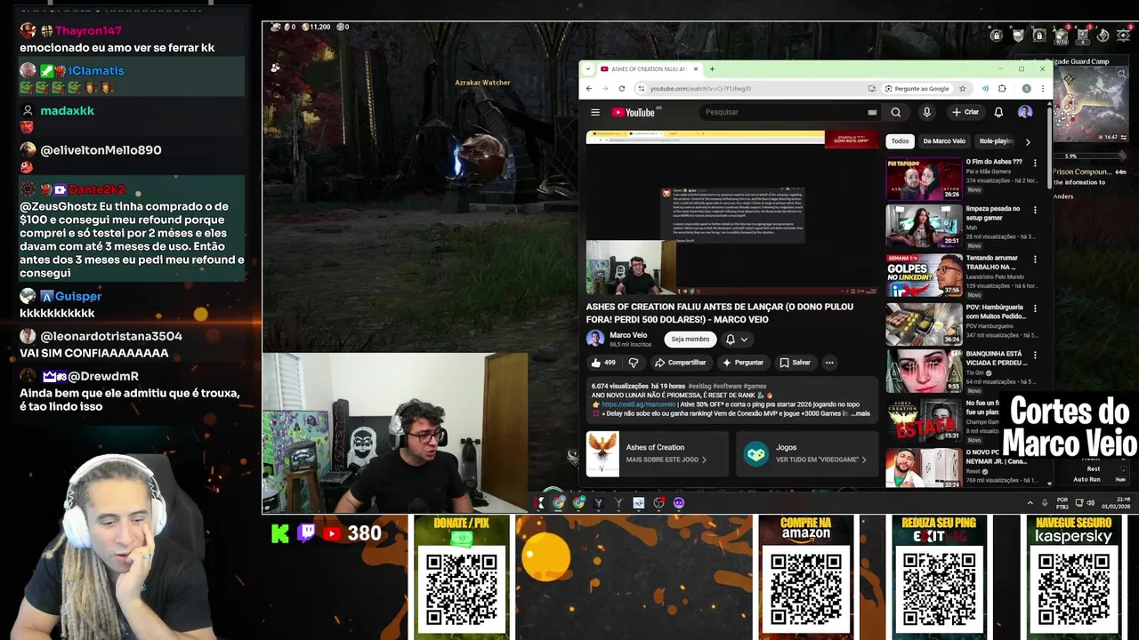Image resolution: width=1139 pixels, height=640 pixels.
Task: Open options for 'POV: Hambúrgueria' video
Action: click(1035, 308)
